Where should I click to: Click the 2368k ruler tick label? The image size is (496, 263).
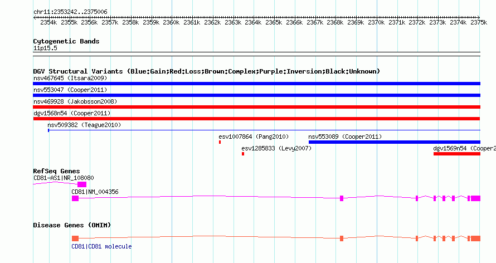[335, 22]
